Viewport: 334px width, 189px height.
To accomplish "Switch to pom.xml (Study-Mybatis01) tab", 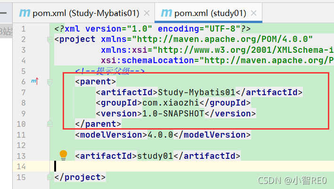I will pyautogui.click(x=83, y=13).
